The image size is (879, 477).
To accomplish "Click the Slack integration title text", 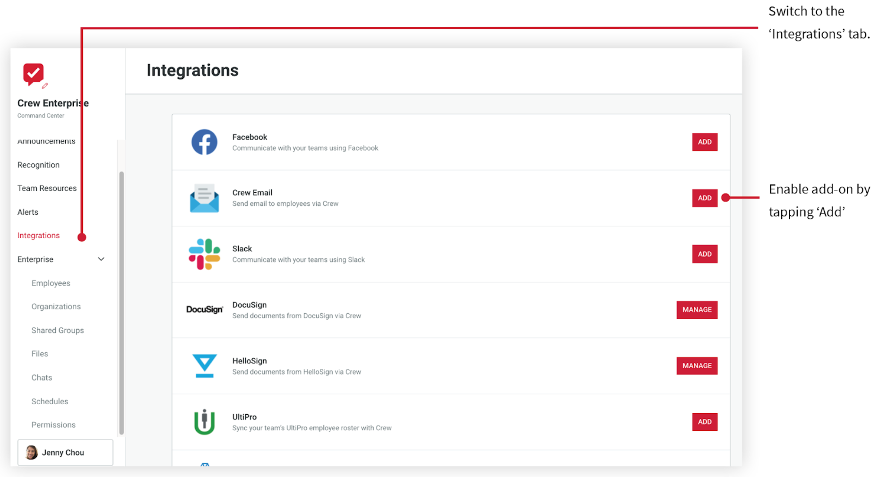I will coord(242,248).
